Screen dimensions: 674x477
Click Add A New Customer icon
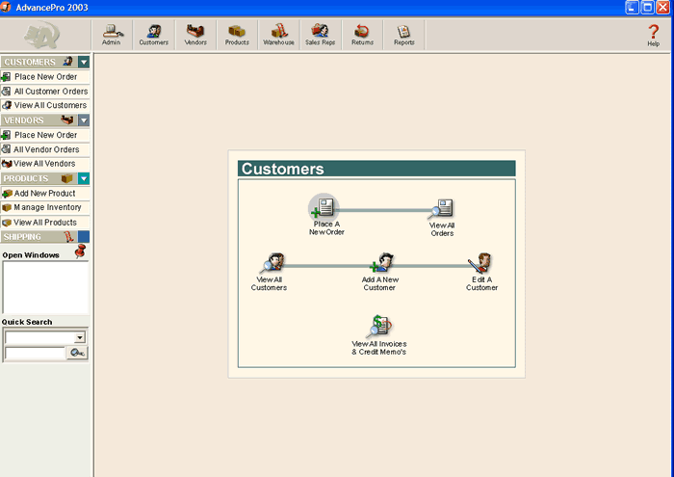[382, 263]
